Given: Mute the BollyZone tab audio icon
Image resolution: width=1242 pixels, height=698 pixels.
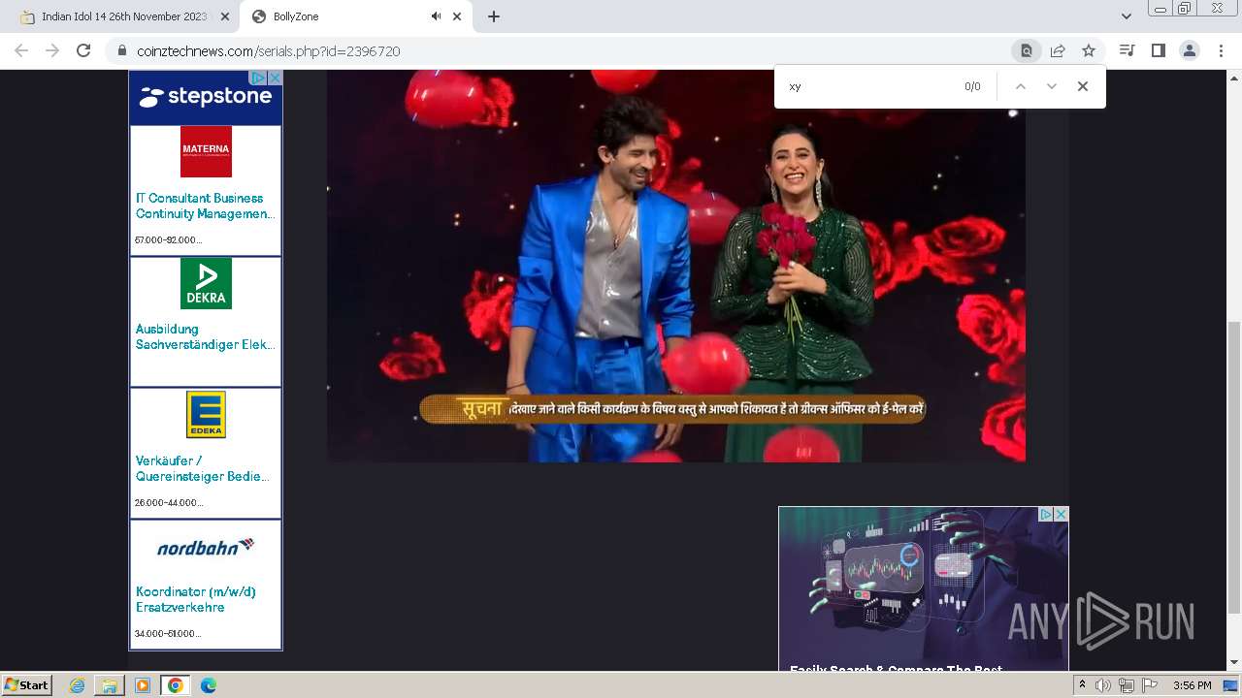Looking at the screenshot, I should pos(436,16).
